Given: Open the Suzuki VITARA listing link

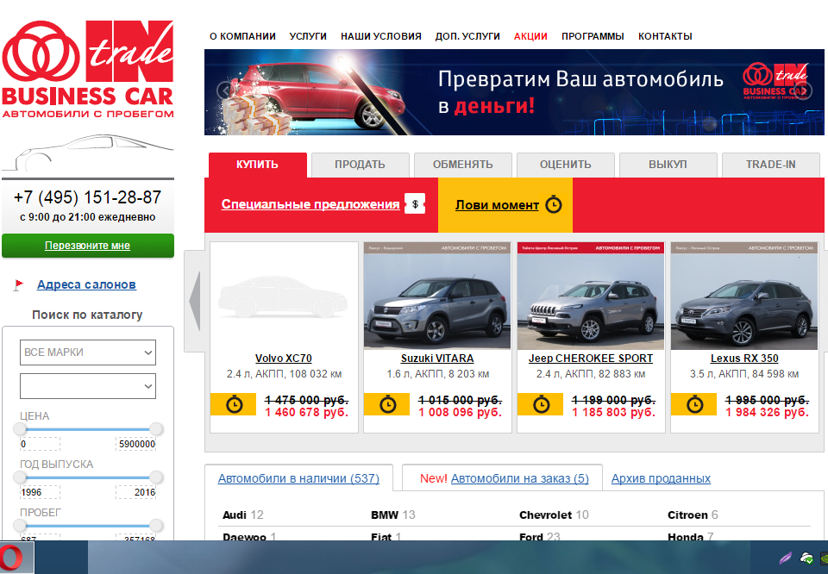Looking at the screenshot, I should [437, 359].
